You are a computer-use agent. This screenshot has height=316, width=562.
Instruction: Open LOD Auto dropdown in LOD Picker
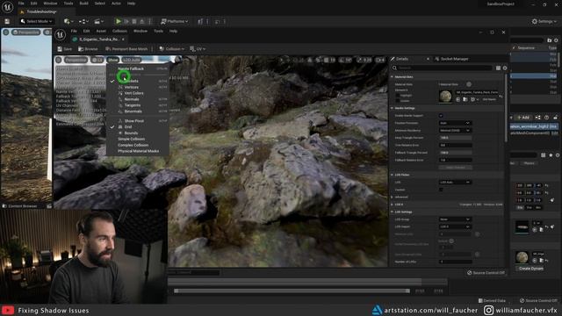point(455,182)
